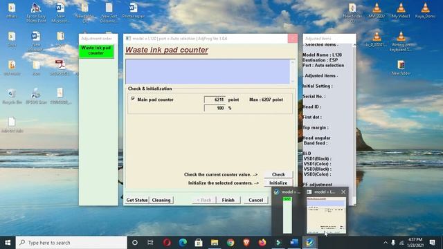Image resolution: width=443 pixels, height=249 pixels.
Task: Open the PDF file icon on the desktop
Action: point(60,67)
